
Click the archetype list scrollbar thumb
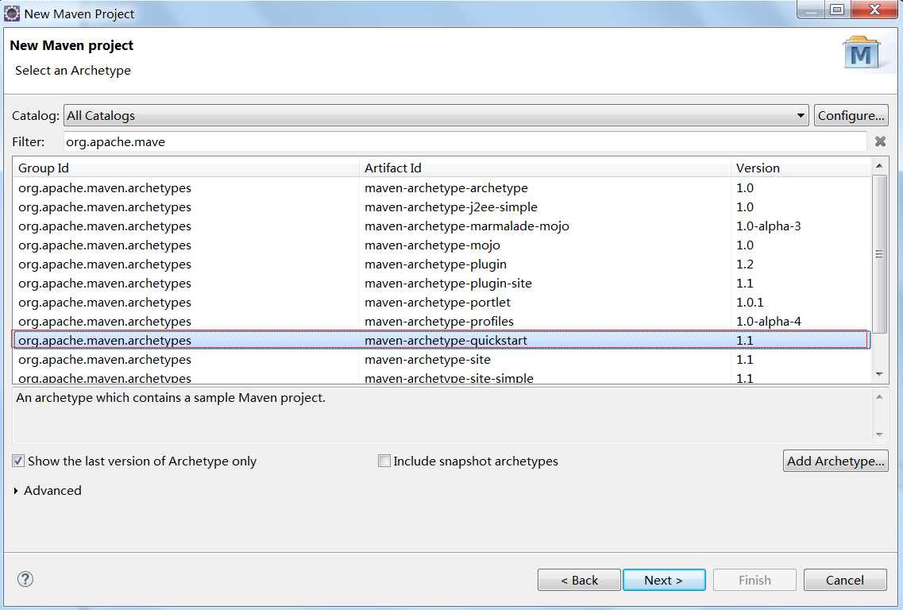point(879,253)
